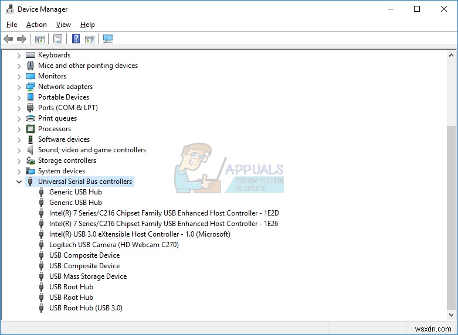Viewport: 458px width, 335px height.
Task: Expand the Portable Devices category
Action: [19, 97]
